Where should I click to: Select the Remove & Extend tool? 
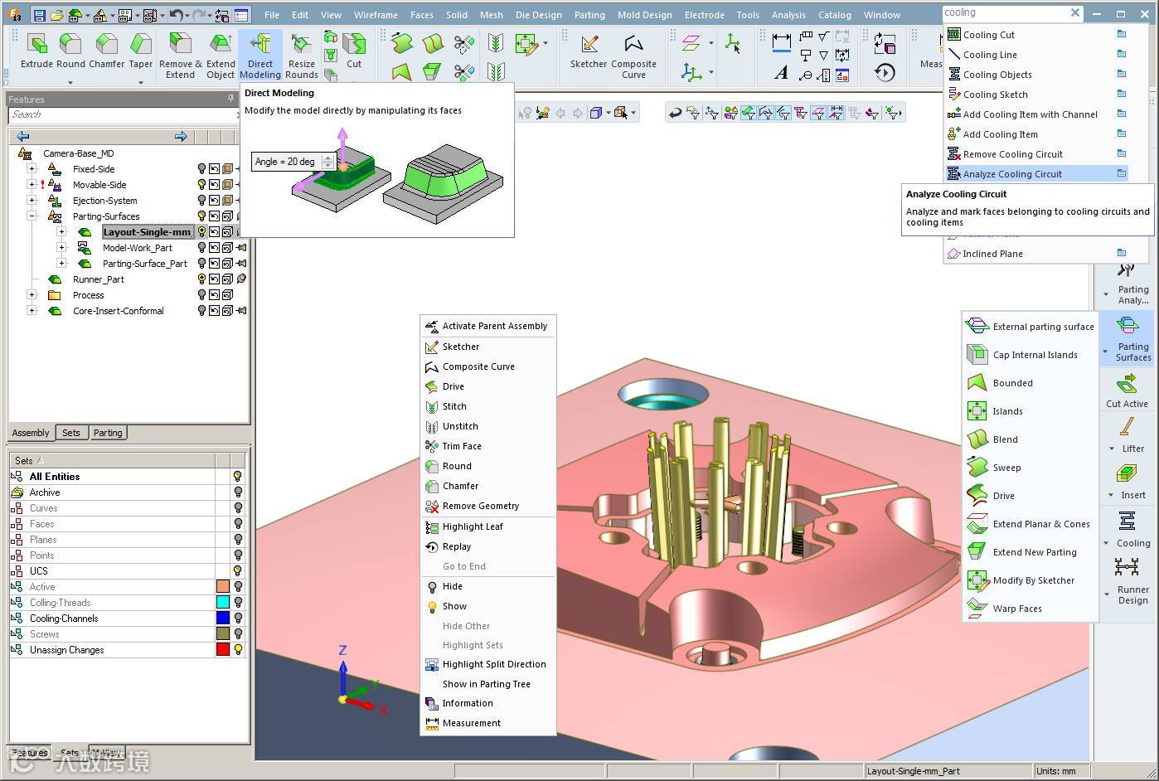pos(180,56)
